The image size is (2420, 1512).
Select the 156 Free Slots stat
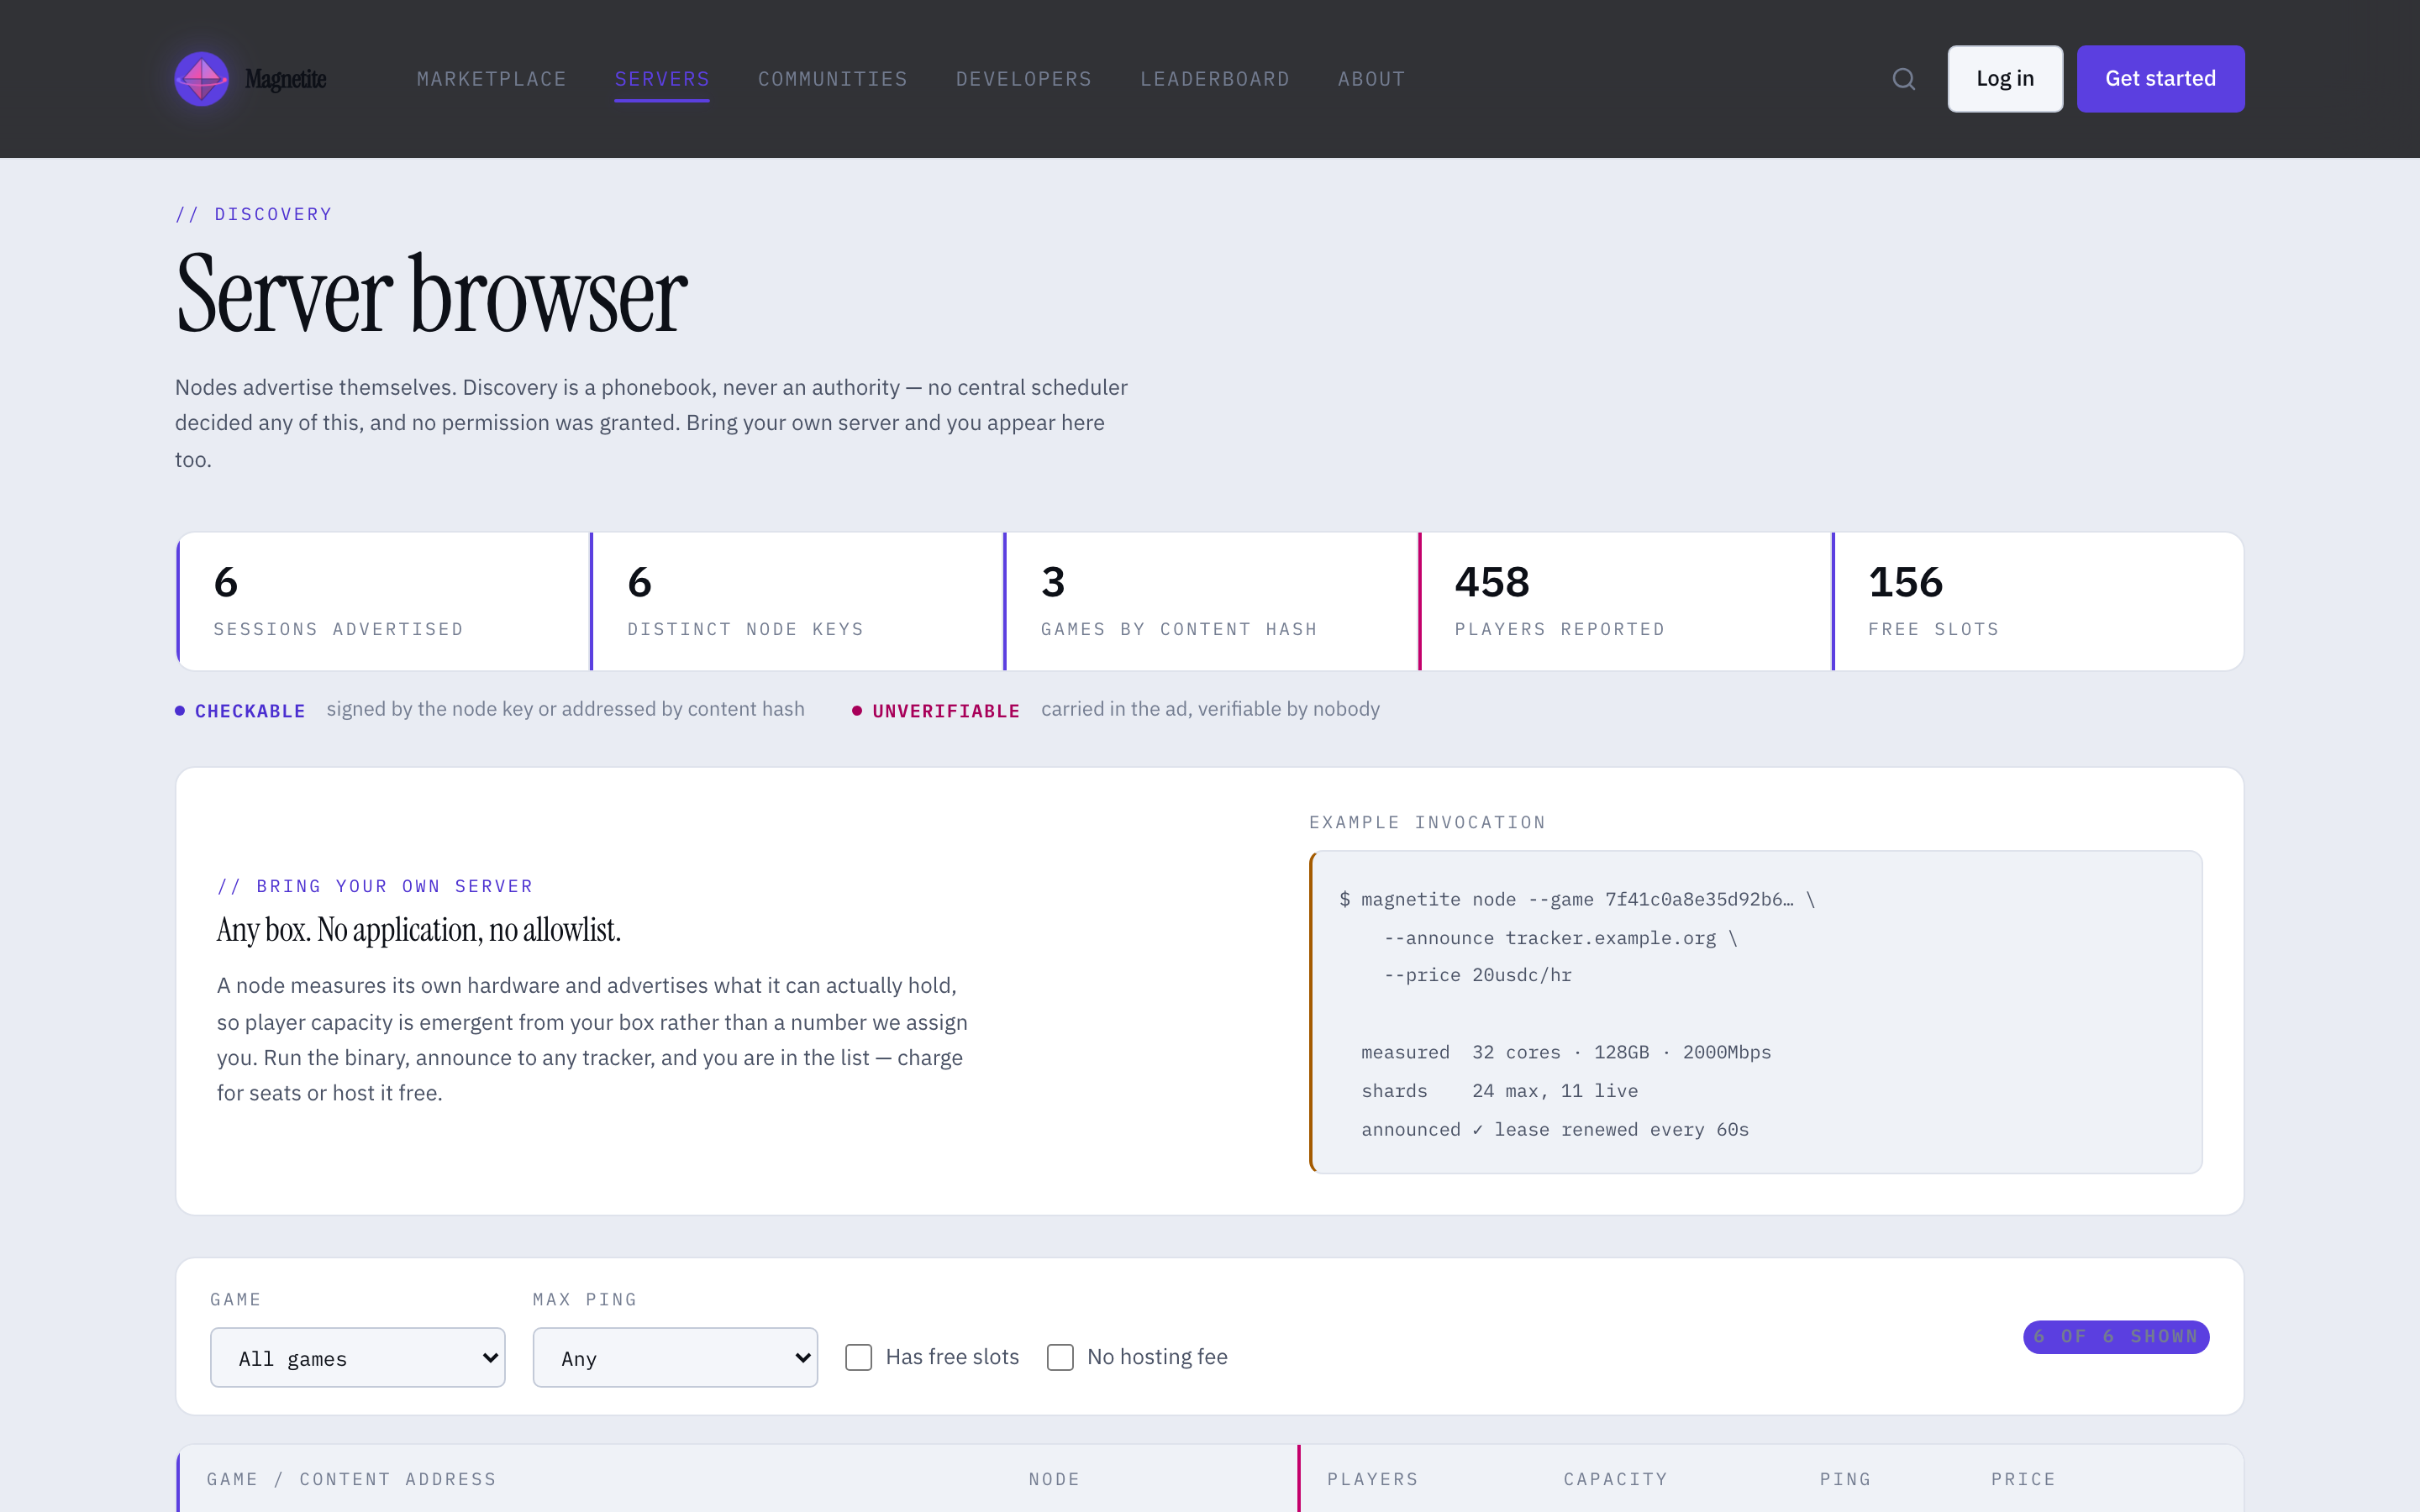pos(2038,601)
